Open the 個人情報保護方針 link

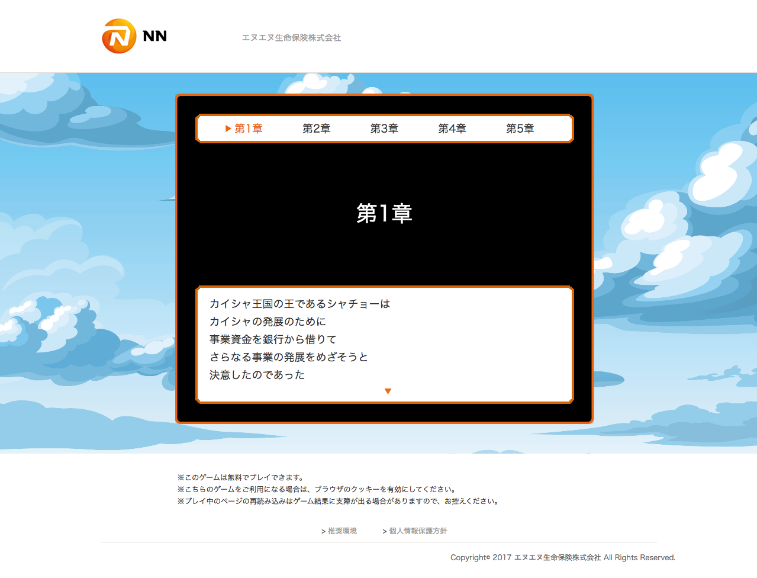pyautogui.click(x=418, y=531)
